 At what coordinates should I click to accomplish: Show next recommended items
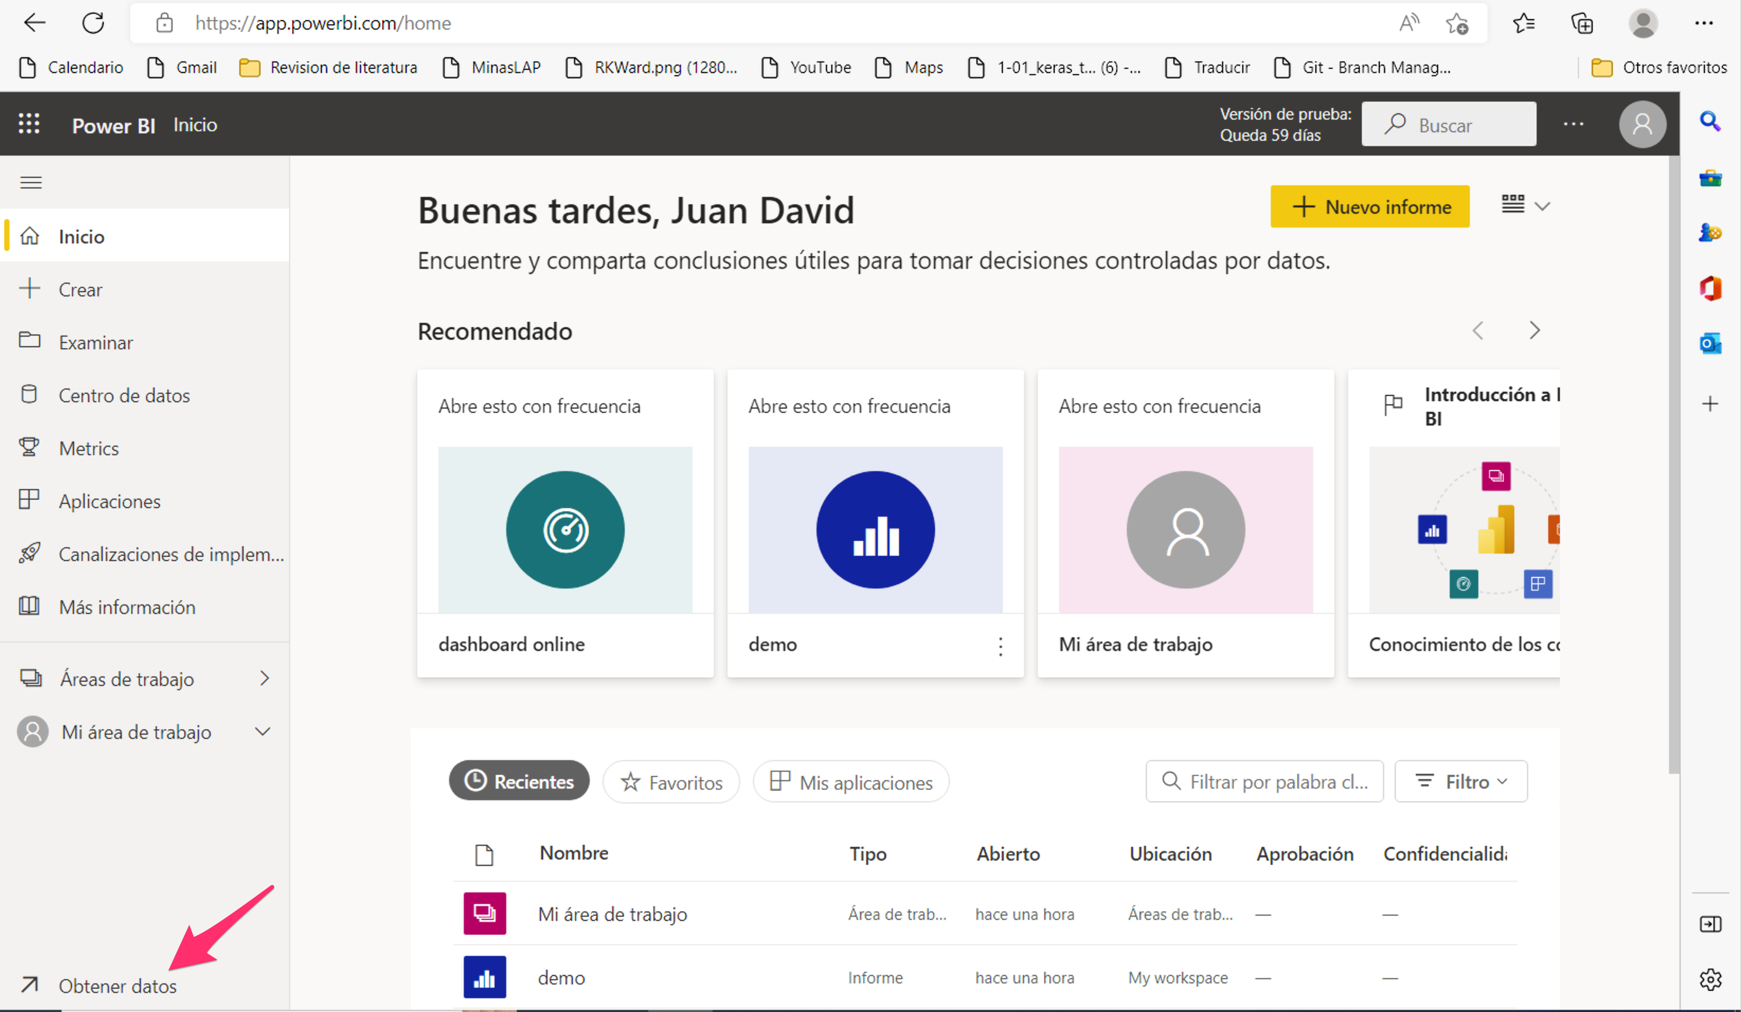tap(1534, 331)
